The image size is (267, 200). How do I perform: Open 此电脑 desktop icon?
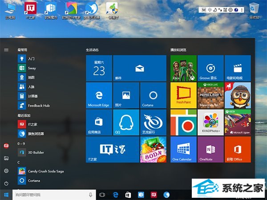(10, 11)
